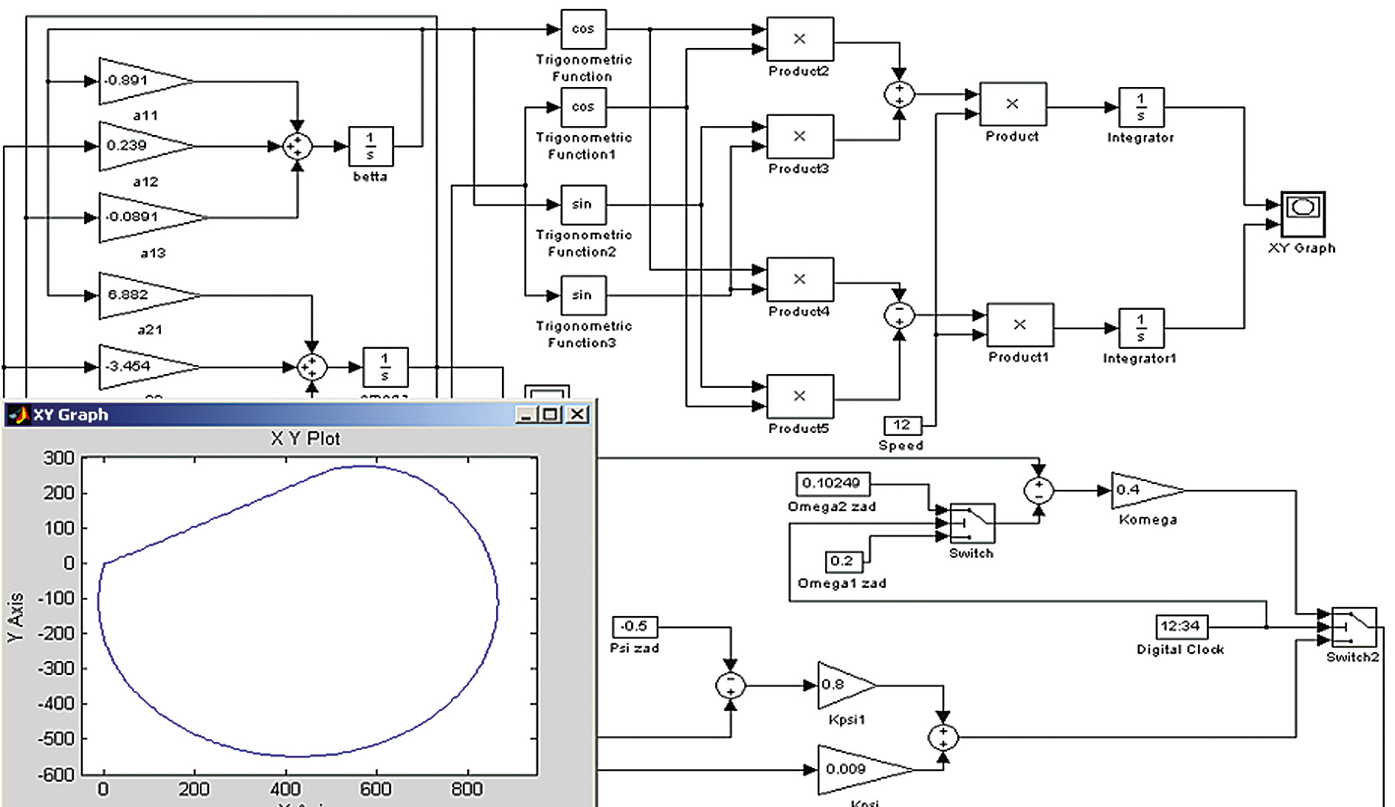Image resolution: width=1395 pixels, height=807 pixels.
Task: Select the Trigonometric Function cos block
Action: click(x=583, y=30)
